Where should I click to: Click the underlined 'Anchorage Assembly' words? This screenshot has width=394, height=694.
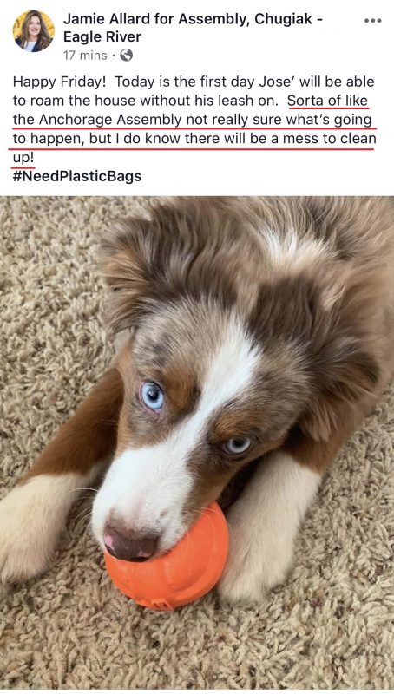click(110, 120)
